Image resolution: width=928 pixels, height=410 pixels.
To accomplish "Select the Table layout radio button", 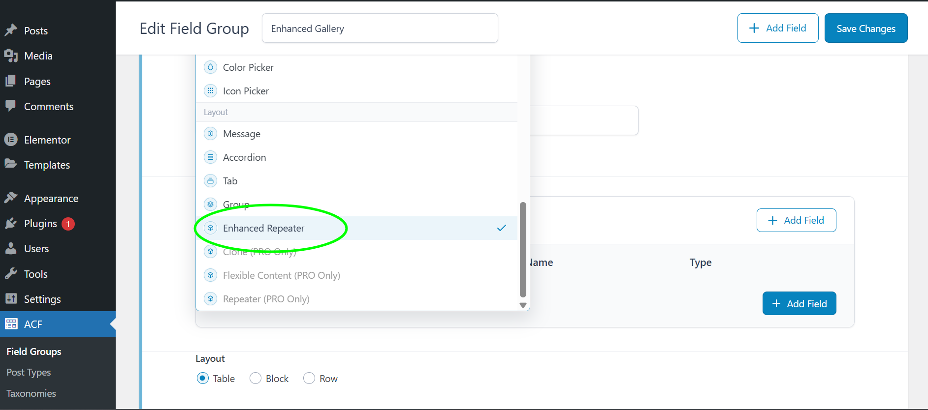I will point(202,379).
